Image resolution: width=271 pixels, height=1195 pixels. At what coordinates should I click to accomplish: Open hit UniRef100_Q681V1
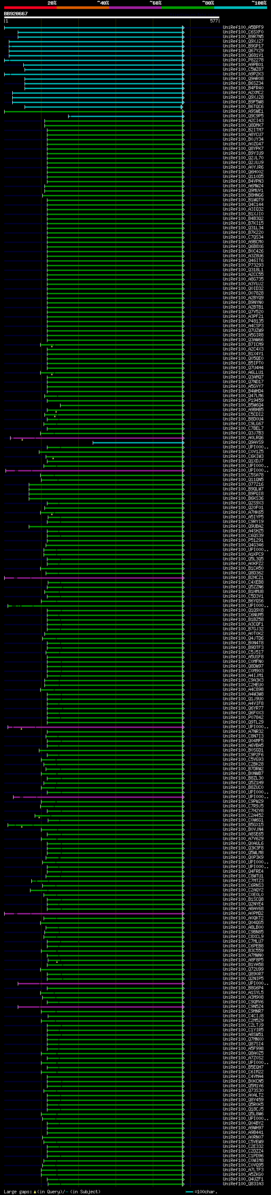point(243,55)
